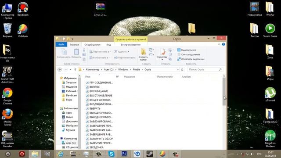Switch to the Главная ribbon tab
The image size is (281, 158).
click(x=74, y=45)
